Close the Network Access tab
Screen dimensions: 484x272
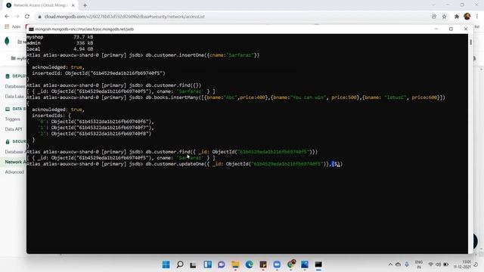[73, 5]
